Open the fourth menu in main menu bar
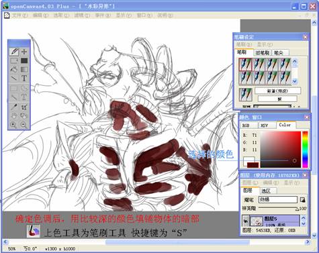The height and width of the screenshot is (253, 319). (82, 15)
